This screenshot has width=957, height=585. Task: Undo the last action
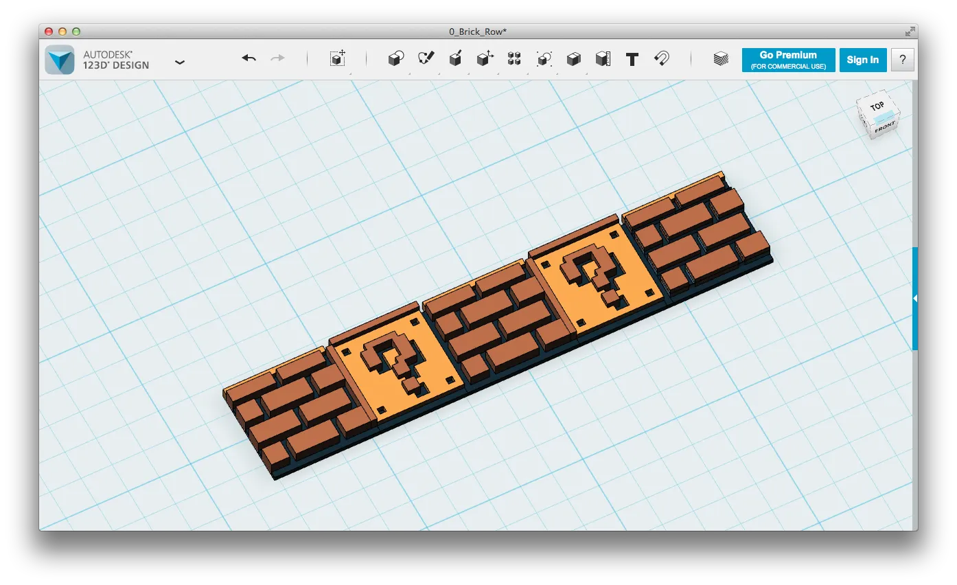click(249, 59)
